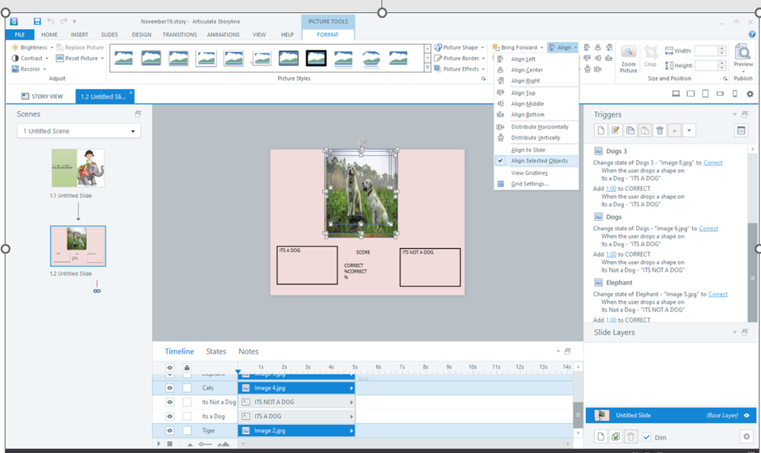
Task: Toggle lock box for Tiger timeline row
Action: click(x=187, y=431)
